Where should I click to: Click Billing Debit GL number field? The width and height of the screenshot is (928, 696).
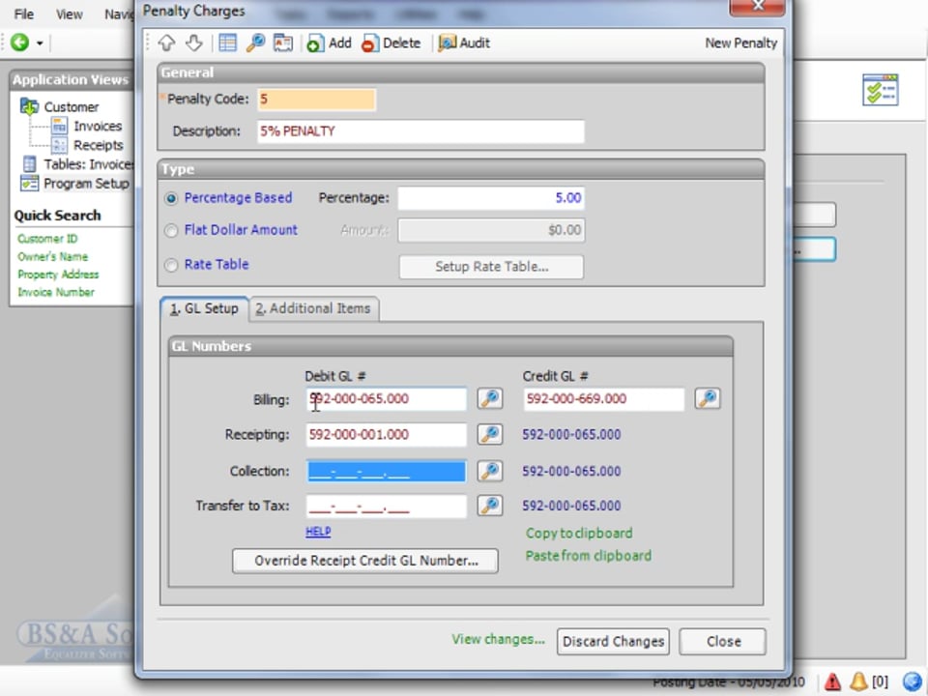387,399
